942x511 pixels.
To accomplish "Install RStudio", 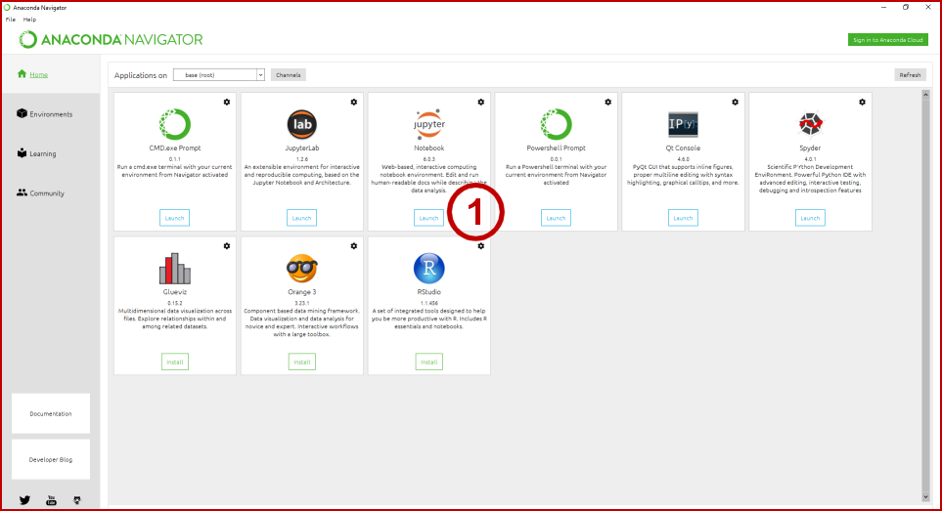I will click(x=429, y=362).
